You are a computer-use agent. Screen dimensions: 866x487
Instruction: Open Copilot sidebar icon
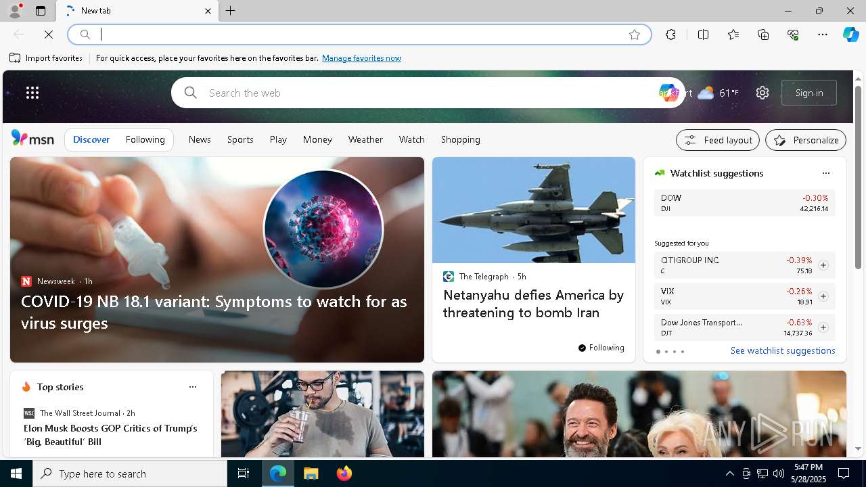pyautogui.click(x=850, y=34)
